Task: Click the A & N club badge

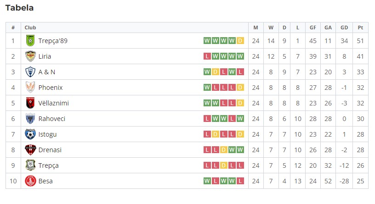Action: pyautogui.click(x=30, y=72)
